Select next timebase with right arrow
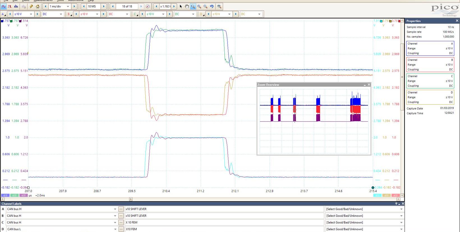The image size is (460, 232). (x=74, y=6)
